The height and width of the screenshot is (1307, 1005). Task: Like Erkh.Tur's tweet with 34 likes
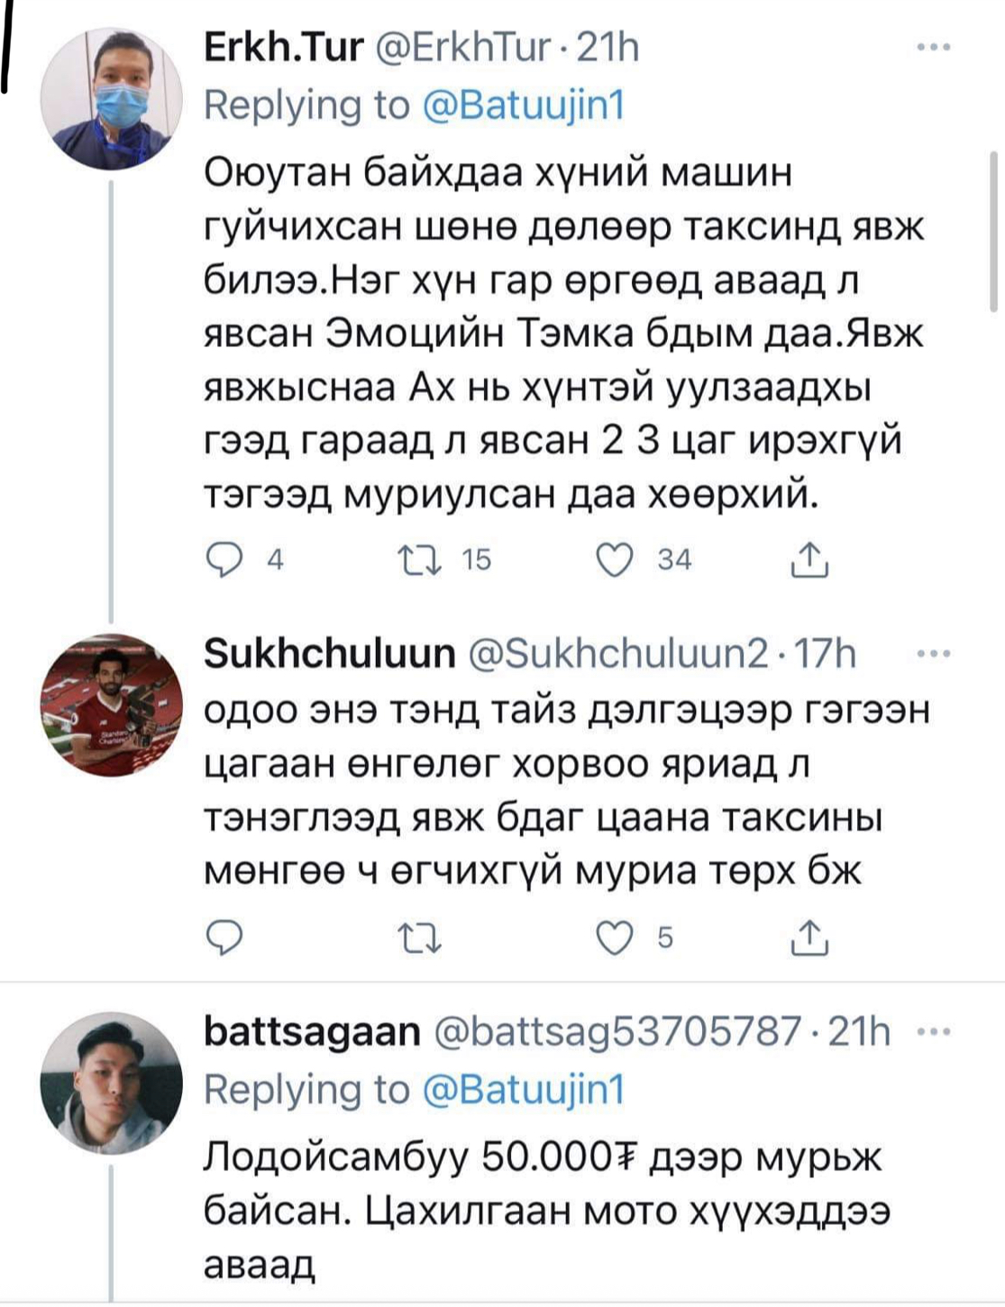[616, 560]
